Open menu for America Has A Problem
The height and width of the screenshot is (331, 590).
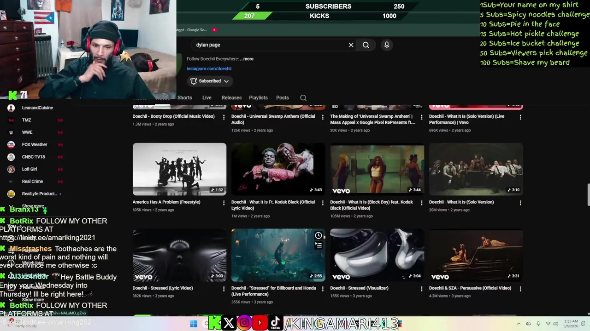(x=224, y=203)
